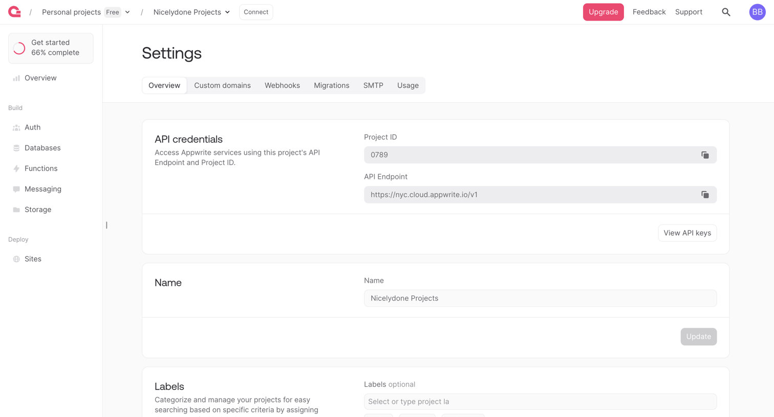
Task: Click the Connect button
Action: pos(256,12)
